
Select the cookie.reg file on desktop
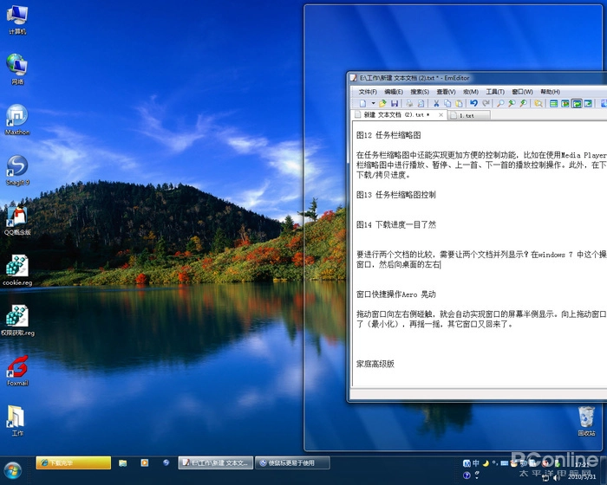pos(17,268)
